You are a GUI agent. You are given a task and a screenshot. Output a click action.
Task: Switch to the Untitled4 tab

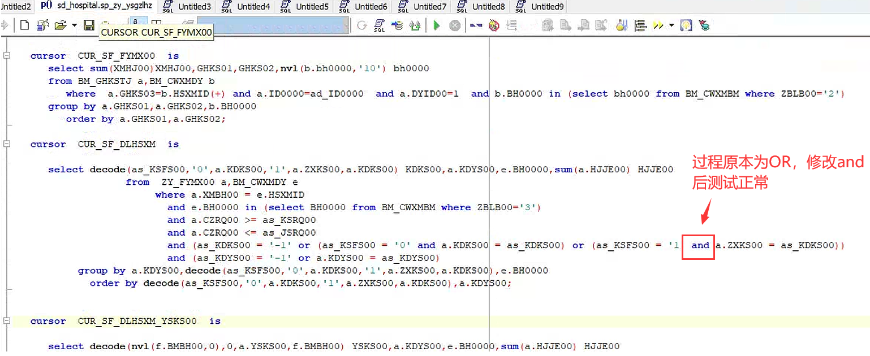point(246,7)
